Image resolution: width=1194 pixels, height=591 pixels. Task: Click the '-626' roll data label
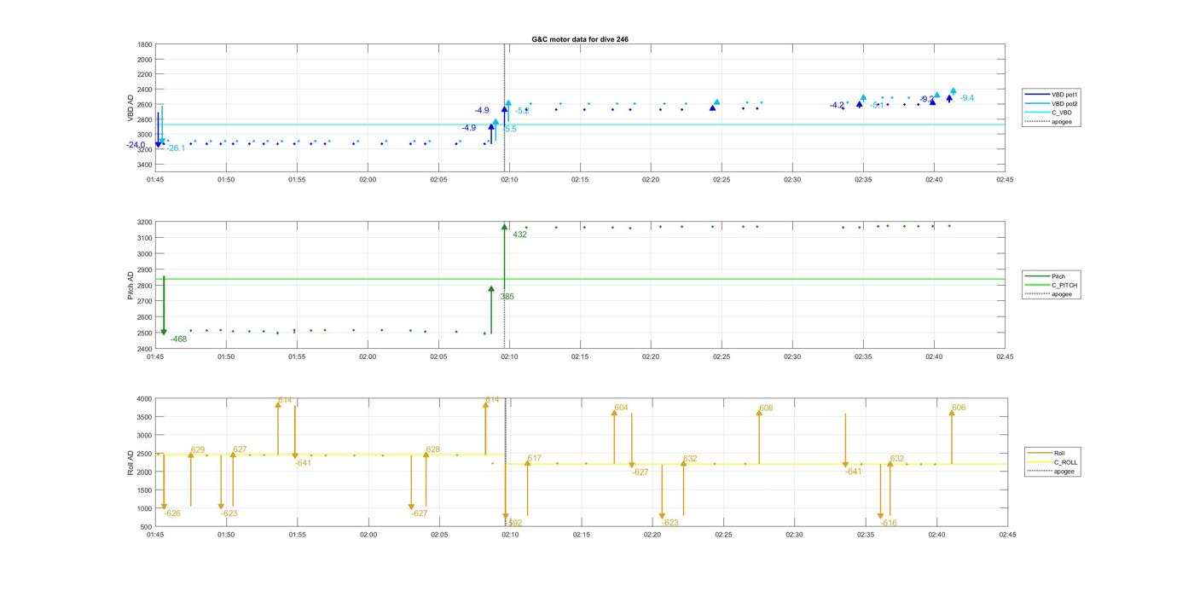(172, 513)
